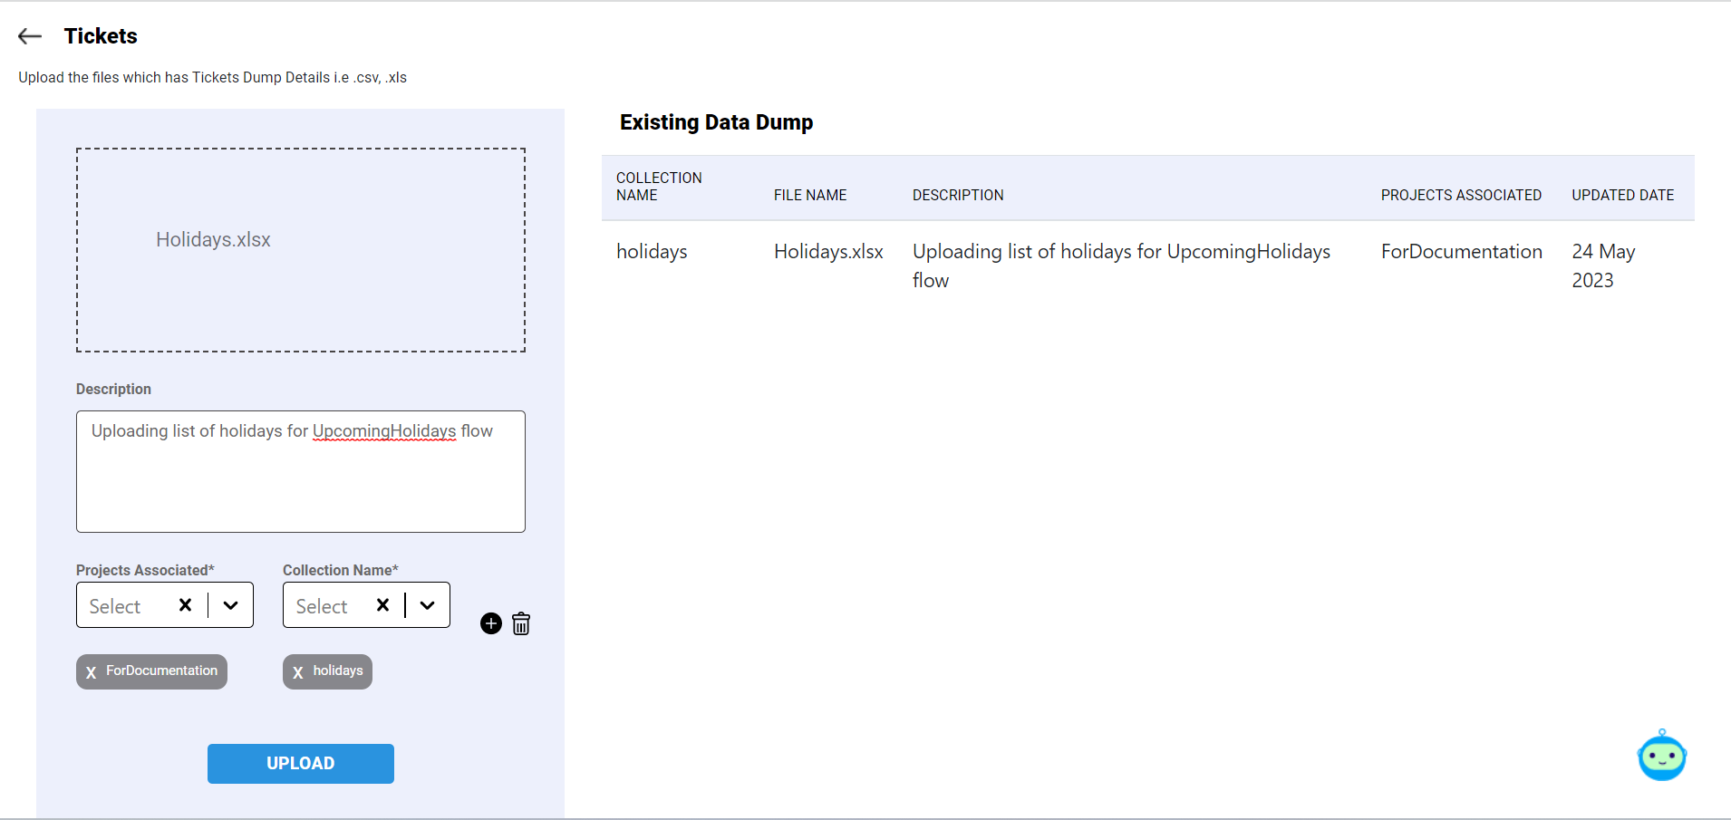Click the File Name column header
This screenshot has width=1731, height=820.
(x=810, y=195)
